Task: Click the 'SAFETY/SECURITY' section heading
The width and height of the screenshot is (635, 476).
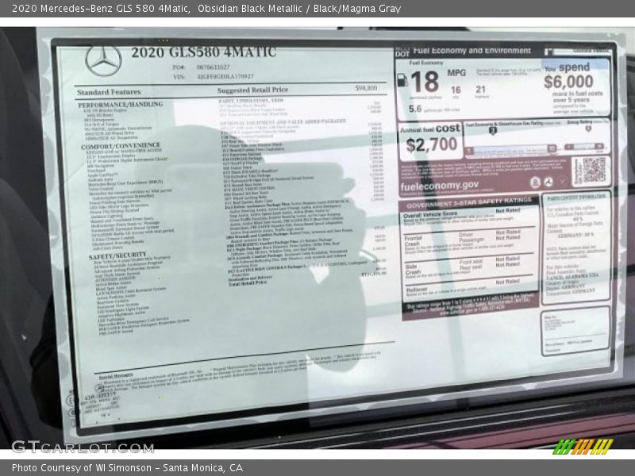Action: [x=117, y=256]
